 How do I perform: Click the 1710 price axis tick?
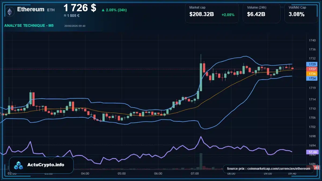(312, 109)
